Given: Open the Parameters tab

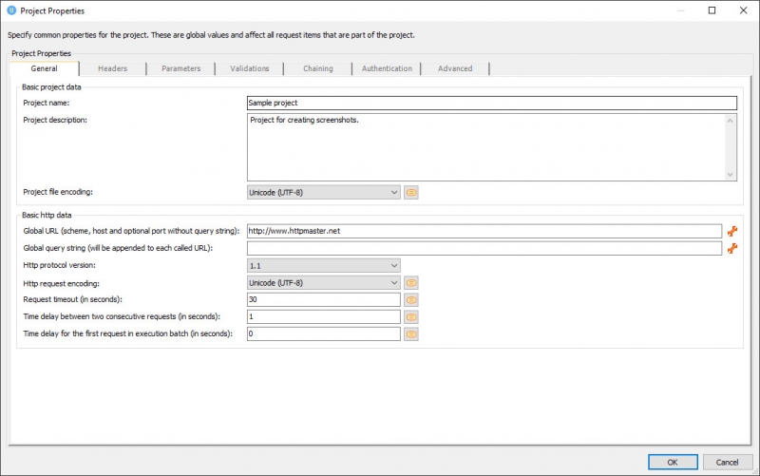Looking at the screenshot, I should [180, 68].
